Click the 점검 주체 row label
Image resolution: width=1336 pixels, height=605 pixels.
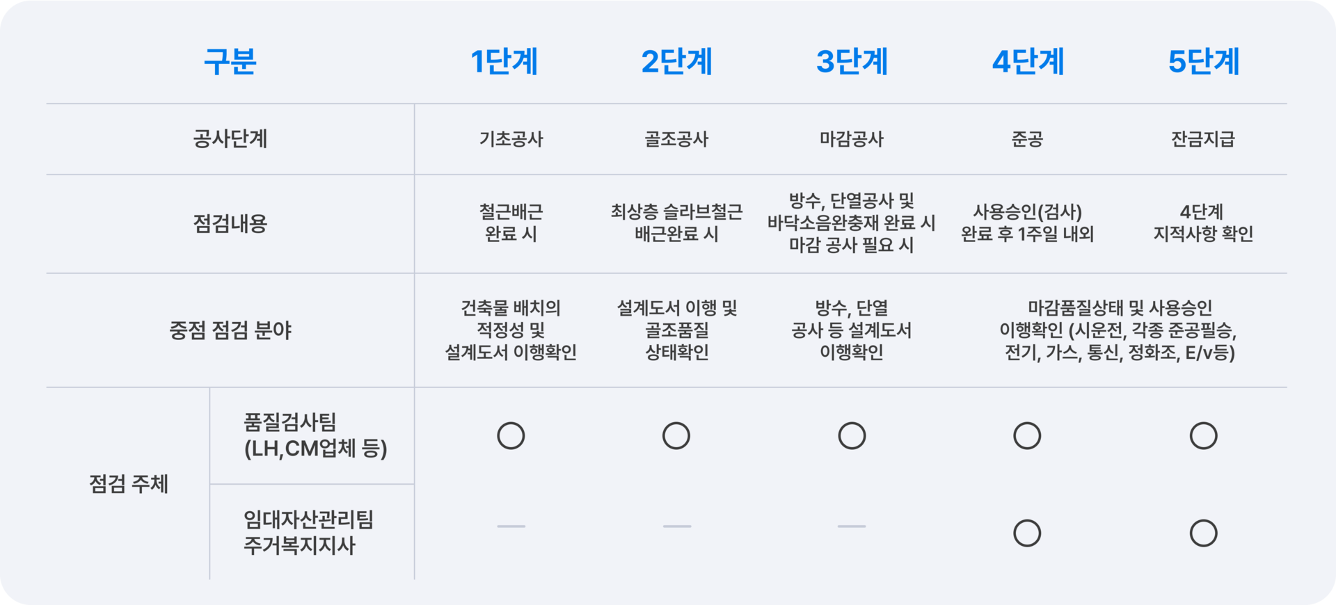[x=129, y=484]
